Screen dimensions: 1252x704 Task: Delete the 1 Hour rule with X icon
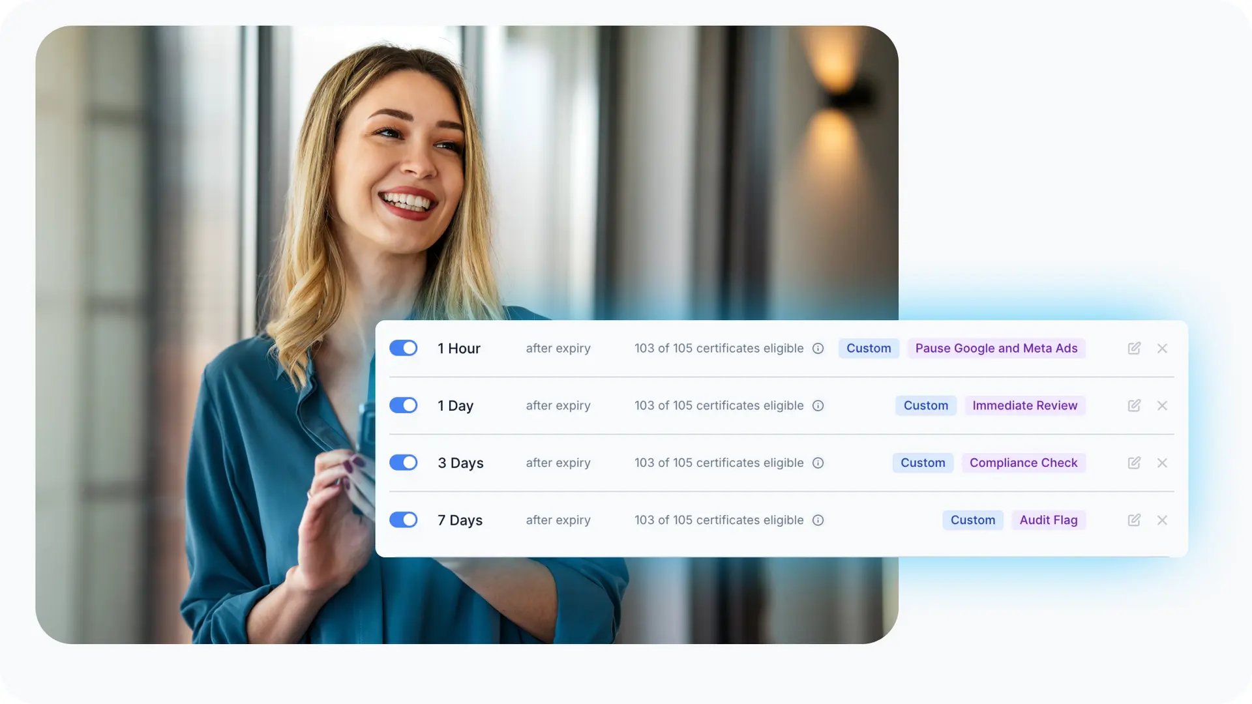point(1162,348)
